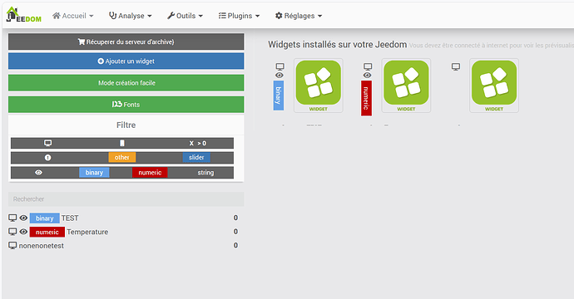Click monitor icon in nonenonetest row
The height and width of the screenshot is (299, 574).
click(x=12, y=245)
